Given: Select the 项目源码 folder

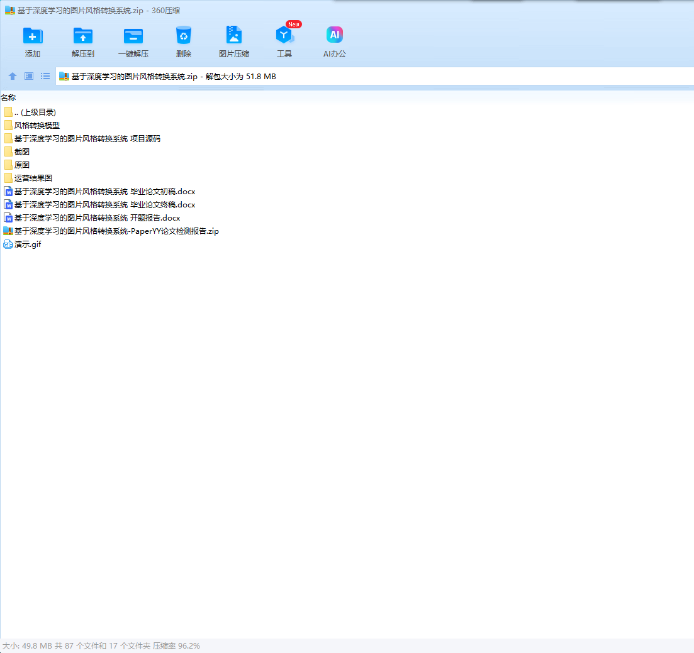Looking at the screenshot, I should (x=82, y=139).
